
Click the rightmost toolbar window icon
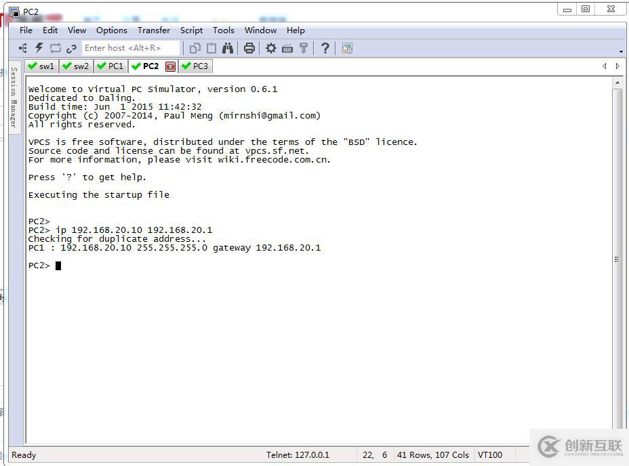point(347,49)
